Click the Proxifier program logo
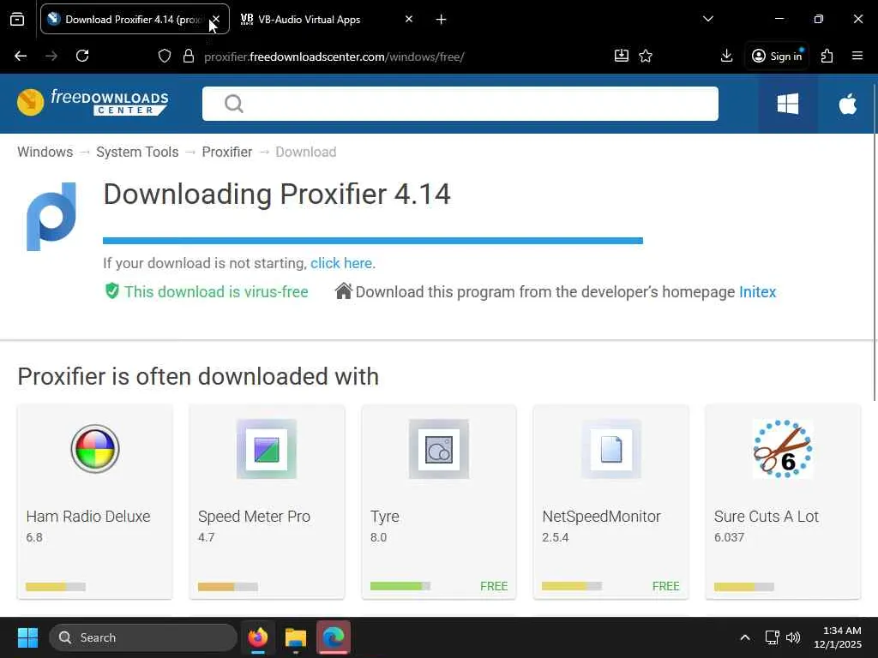The image size is (878, 658). [x=51, y=217]
